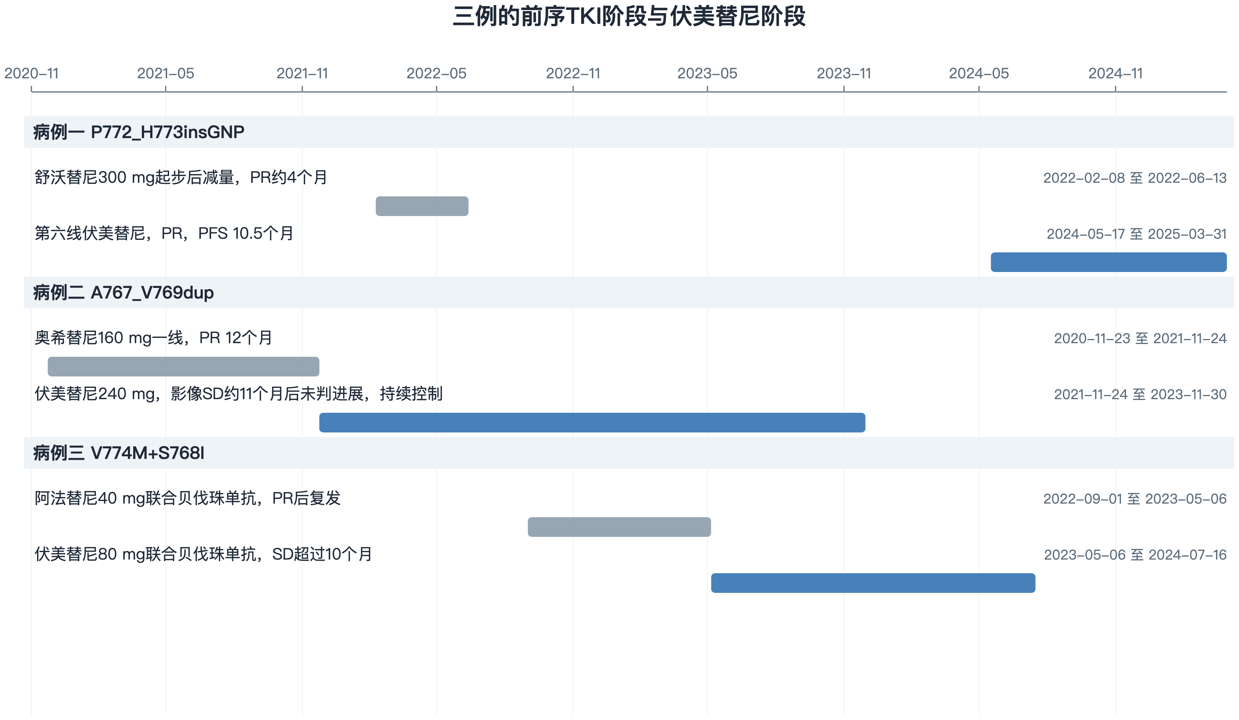
Task: Click the blue 第六线伏美替尼 bar
Action: click(1108, 262)
